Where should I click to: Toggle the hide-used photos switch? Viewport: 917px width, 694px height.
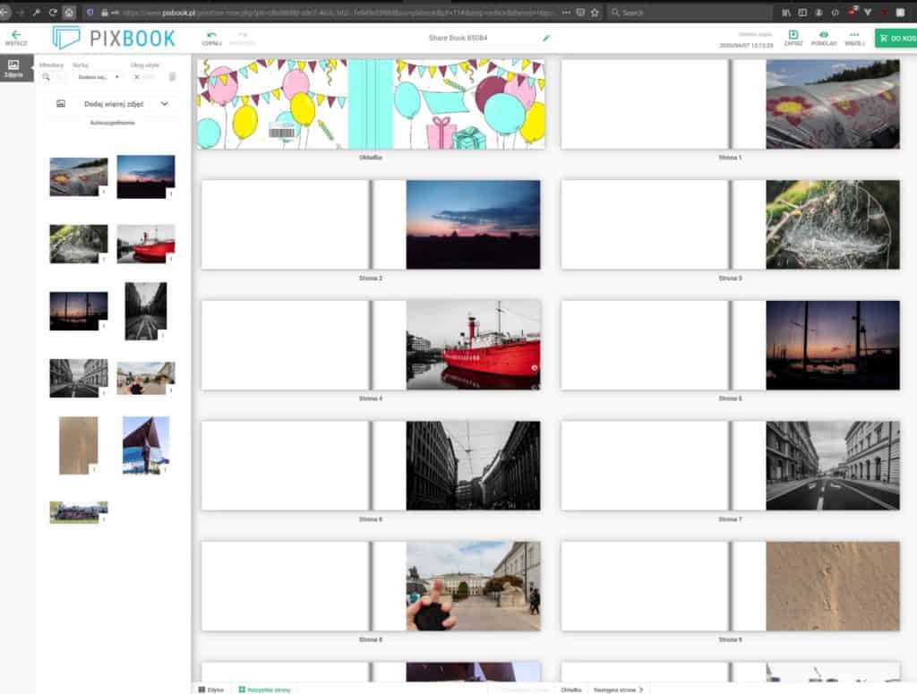(142, 77)
